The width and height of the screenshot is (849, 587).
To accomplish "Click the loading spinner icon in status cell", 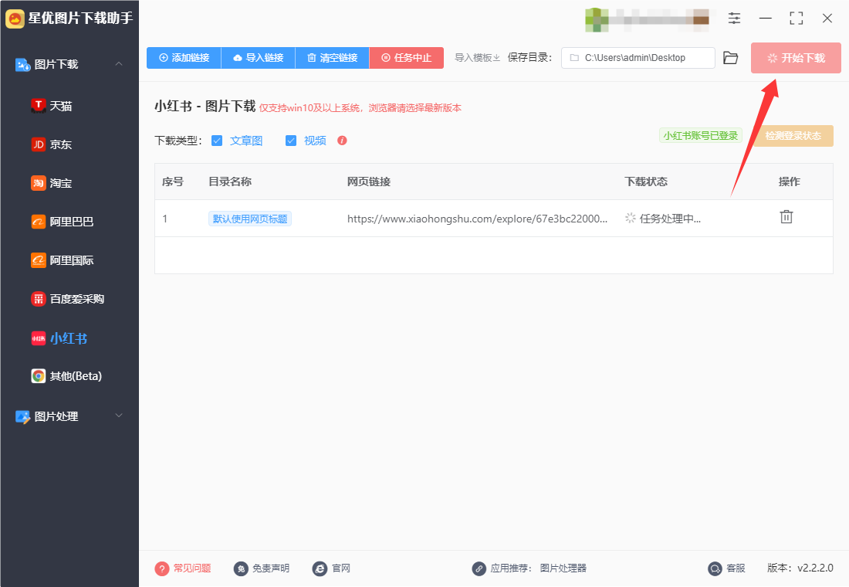I will pyautogui.click(x=631, y=218).
